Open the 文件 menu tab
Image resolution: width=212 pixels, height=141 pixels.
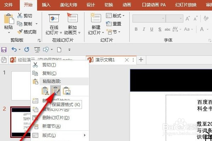click(x=8, y=5)
